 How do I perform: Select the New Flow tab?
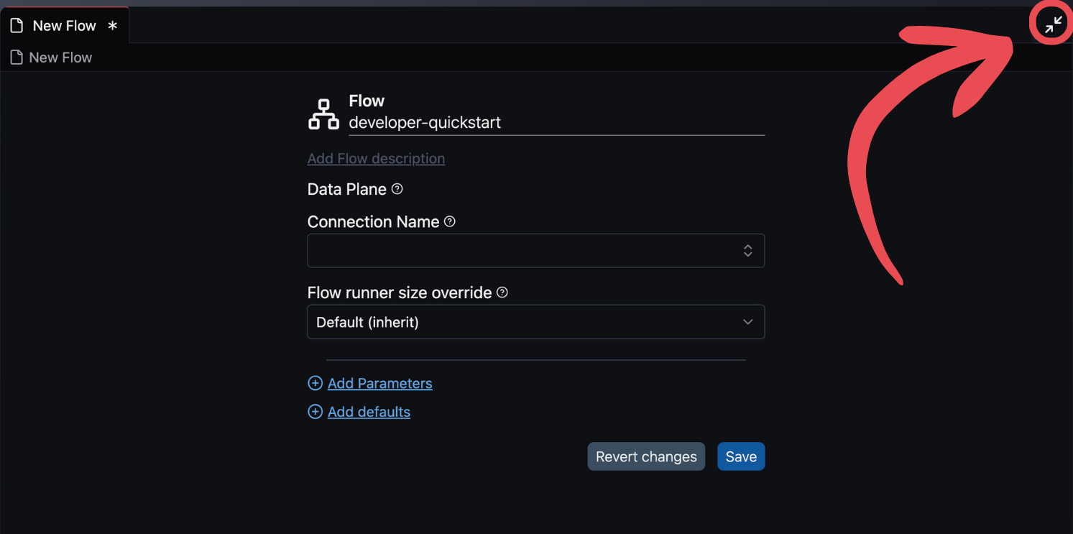(65, 26)
